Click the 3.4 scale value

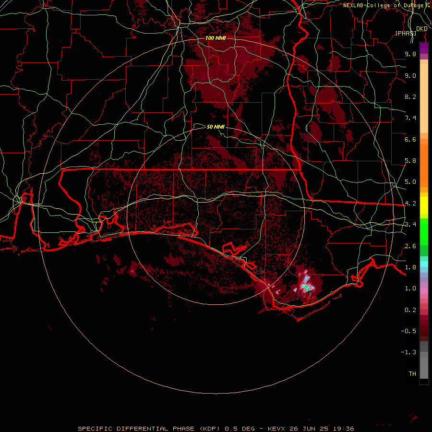coord(410,225)
